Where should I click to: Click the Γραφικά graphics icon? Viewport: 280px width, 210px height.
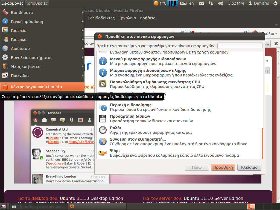[5, 39]
